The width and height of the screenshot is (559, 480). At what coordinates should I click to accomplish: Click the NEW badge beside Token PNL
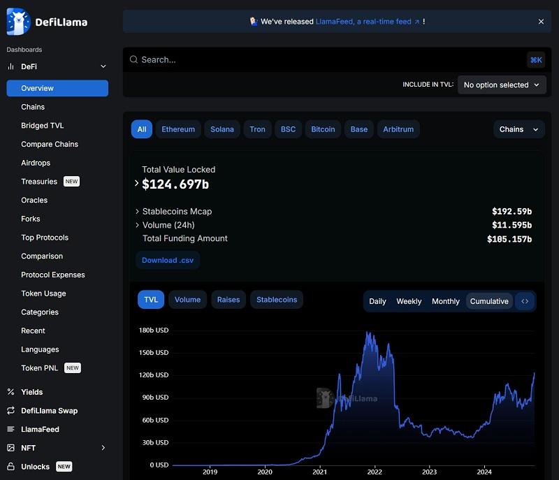[73, 368]
